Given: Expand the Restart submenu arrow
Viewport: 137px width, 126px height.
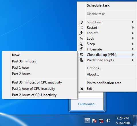Looking at the screenshot, I should (x=133, y=28).
